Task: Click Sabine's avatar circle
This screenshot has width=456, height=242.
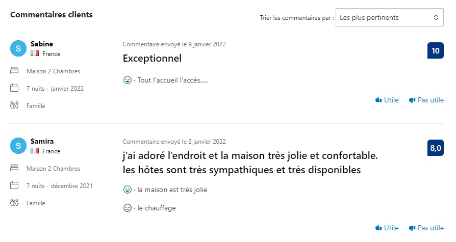Action: tap(18, 48)
